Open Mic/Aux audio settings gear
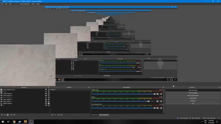Screen dimensions: 221x124 click(161, 101)
